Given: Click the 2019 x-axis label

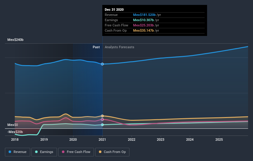Looking at the screenshot, I should (x=44, y=139).
